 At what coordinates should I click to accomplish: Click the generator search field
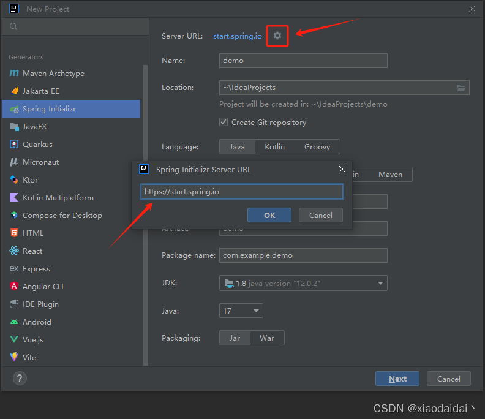75,26
